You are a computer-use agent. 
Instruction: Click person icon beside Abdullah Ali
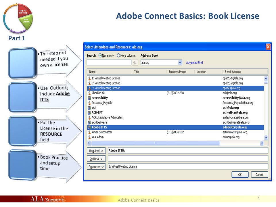coord(89,93)
